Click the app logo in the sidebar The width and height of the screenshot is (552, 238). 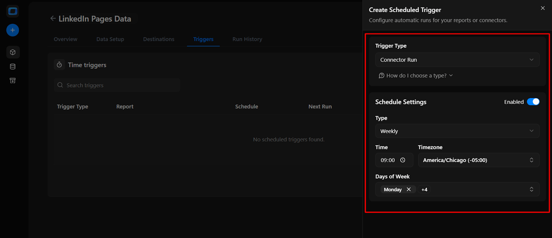13,11
